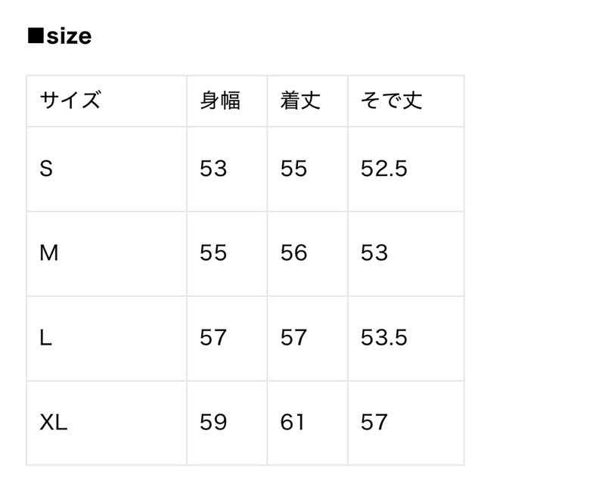Click body width 55 in M row

[x=213, y=252]
